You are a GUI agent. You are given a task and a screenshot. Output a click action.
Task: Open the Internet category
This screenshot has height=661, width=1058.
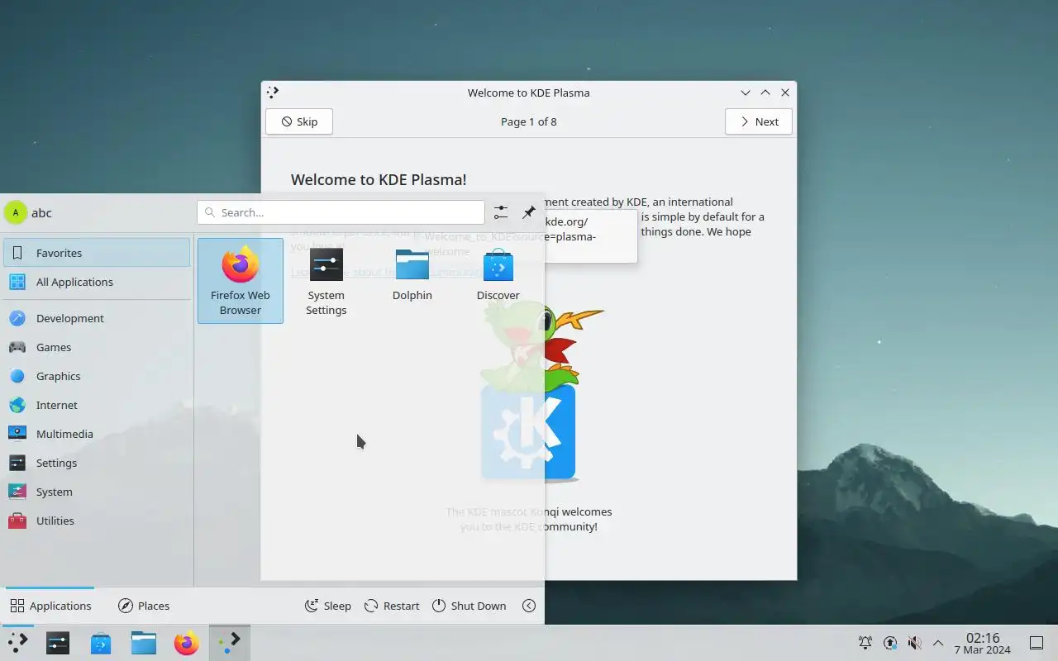97,405
